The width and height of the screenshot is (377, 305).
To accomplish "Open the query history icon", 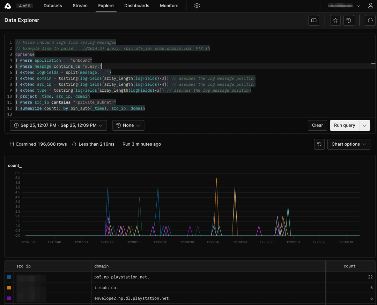I will (349, 20).
